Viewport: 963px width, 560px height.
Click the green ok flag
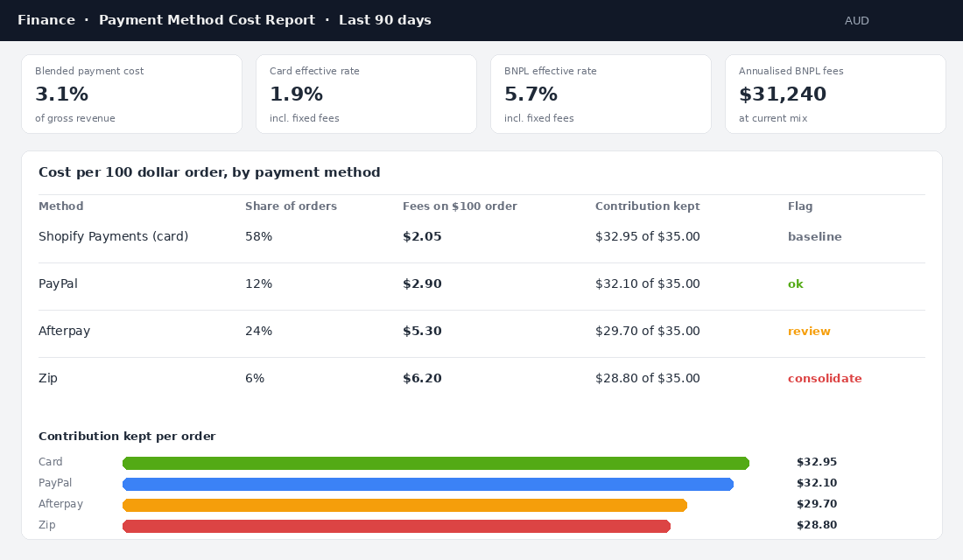click(795, 283)
